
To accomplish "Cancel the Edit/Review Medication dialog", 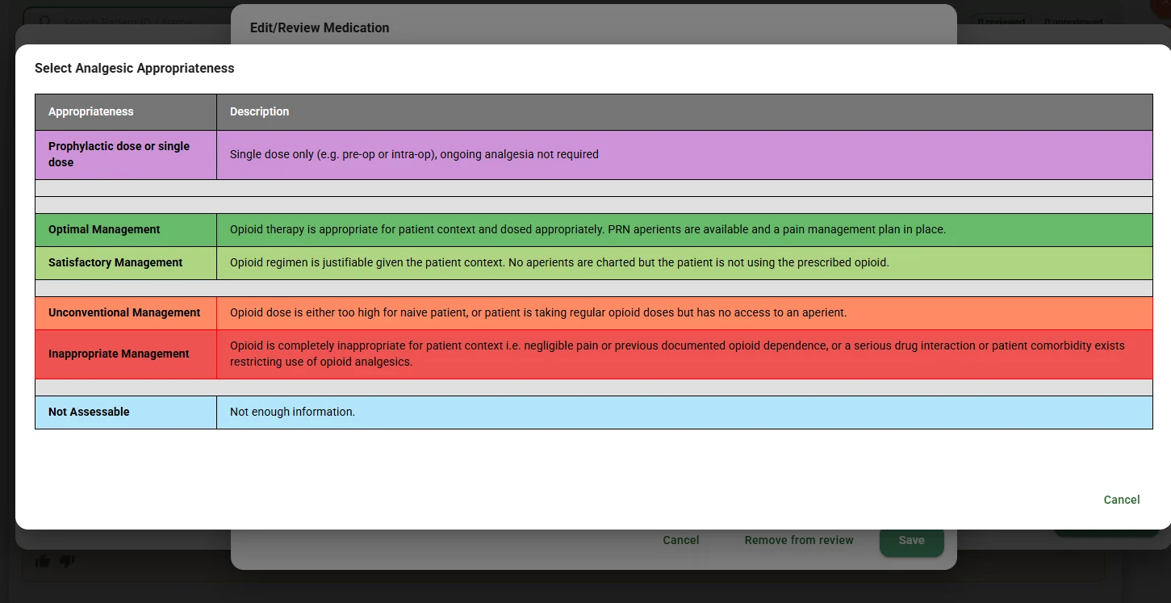I will click(x=681, y=540).
